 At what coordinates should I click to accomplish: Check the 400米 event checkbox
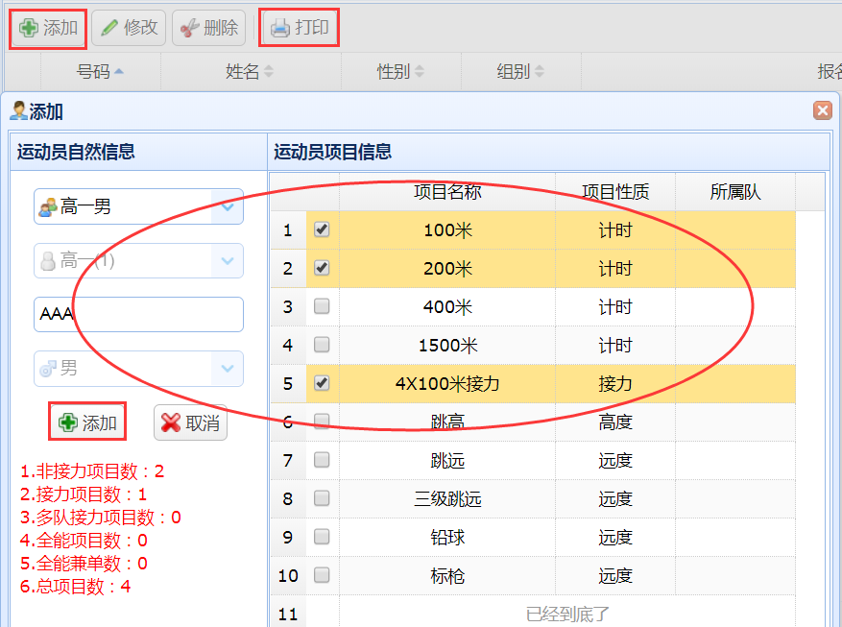[322, 306]
